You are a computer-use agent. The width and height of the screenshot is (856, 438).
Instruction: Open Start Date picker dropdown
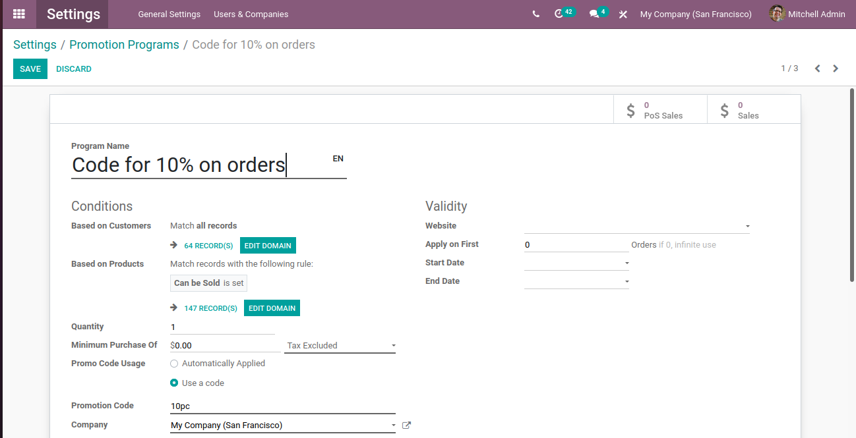click(x=576, y=263)
